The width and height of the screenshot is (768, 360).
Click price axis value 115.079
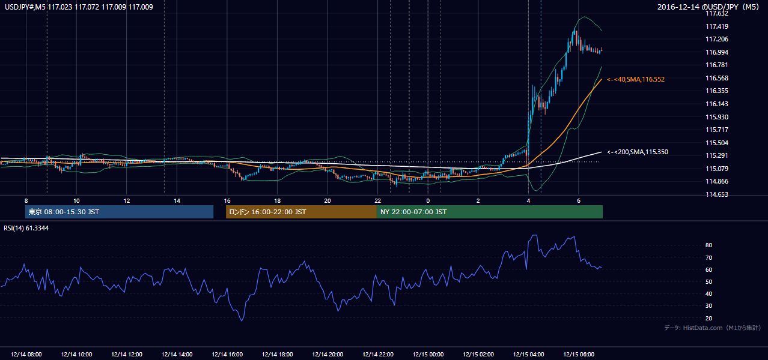(x=718, y=169)
